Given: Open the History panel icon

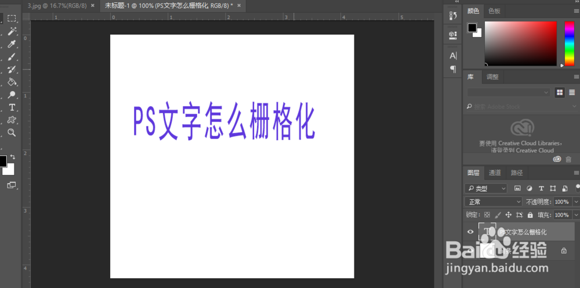Looking at the screenshot, I should coord(453,16).
